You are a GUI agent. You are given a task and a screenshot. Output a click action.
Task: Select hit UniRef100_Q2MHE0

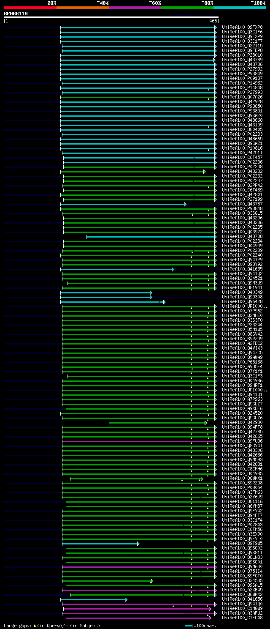pos(242,316)
